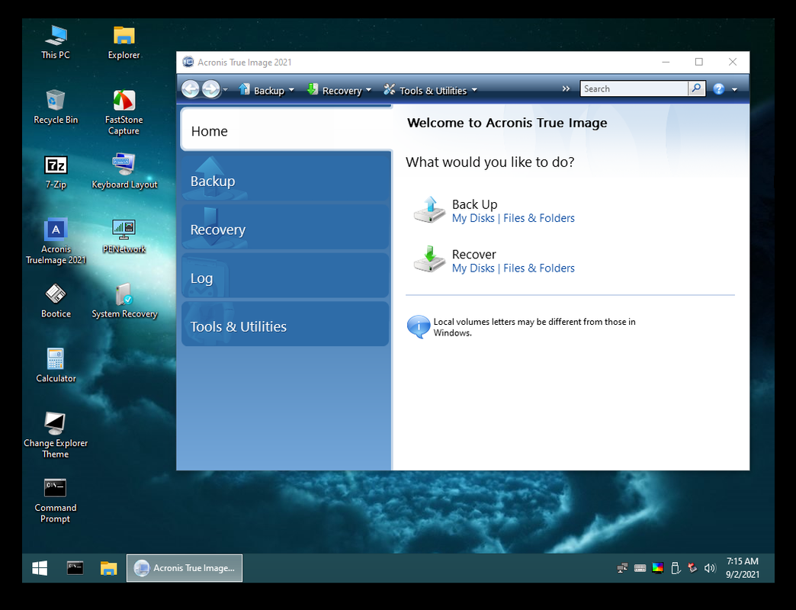Screen dimensions: 796x610
Task: Launch Acronis TrueImage 2021 desktop shortcut
Action: tap(56, 242)
